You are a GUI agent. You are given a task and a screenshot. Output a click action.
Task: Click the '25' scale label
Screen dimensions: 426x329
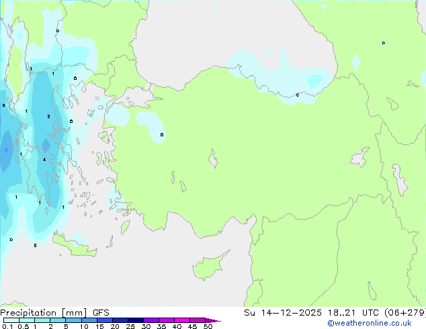coord(130,326)
